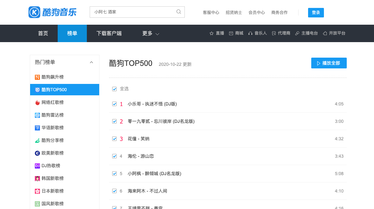Click the search magnifier icon
374x209 pixels.
(x=179, y=12)
